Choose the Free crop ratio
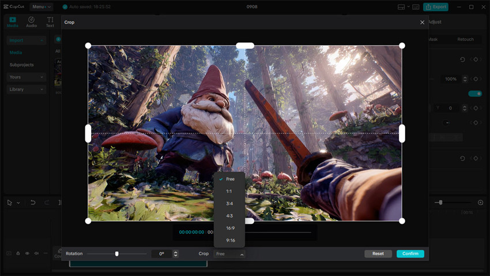The width and height of the screenshot is (490, 276). click(x=229, y=179)
